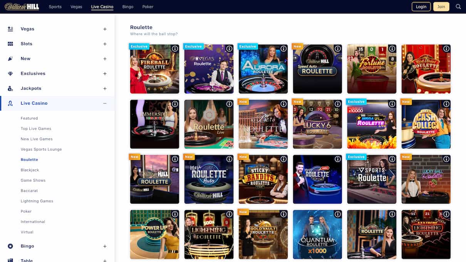Select International in the sidebar
Viewport: 466px width, 262px height.
(33, 222)
